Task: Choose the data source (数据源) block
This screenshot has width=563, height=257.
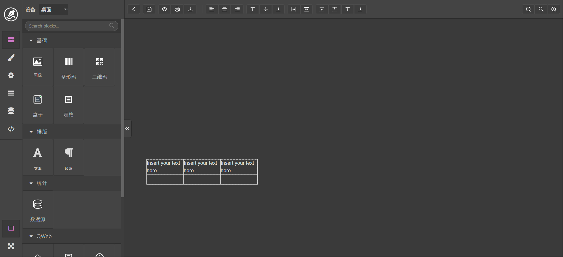Action: [38, 210]
